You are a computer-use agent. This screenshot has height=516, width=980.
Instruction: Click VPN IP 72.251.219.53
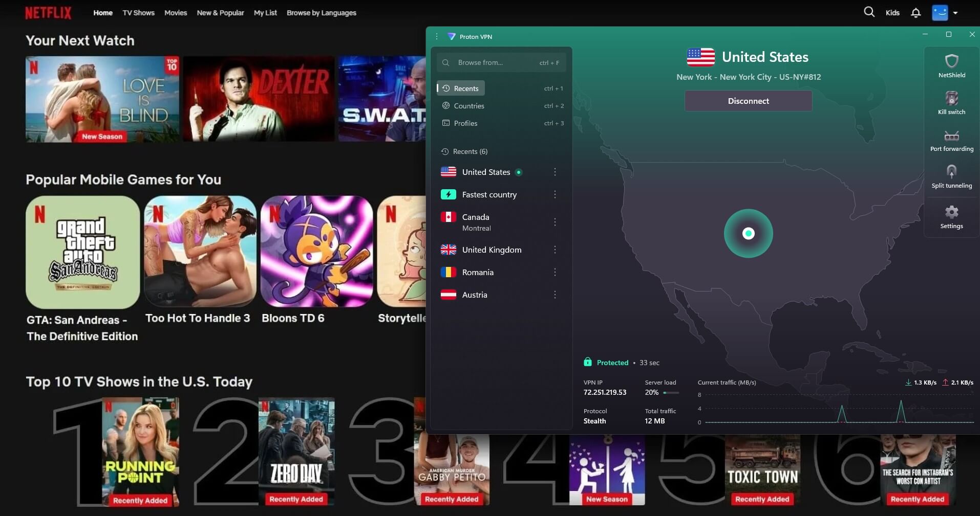pyautogui.click(x=605, y=392)
